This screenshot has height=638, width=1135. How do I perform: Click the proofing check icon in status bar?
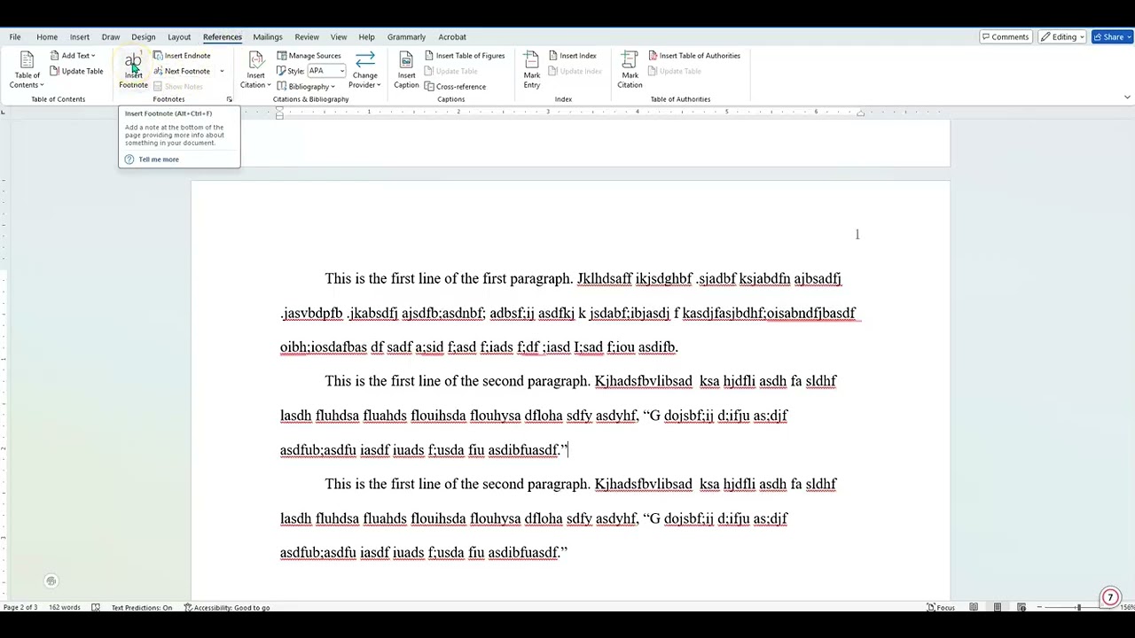[96, 608]
